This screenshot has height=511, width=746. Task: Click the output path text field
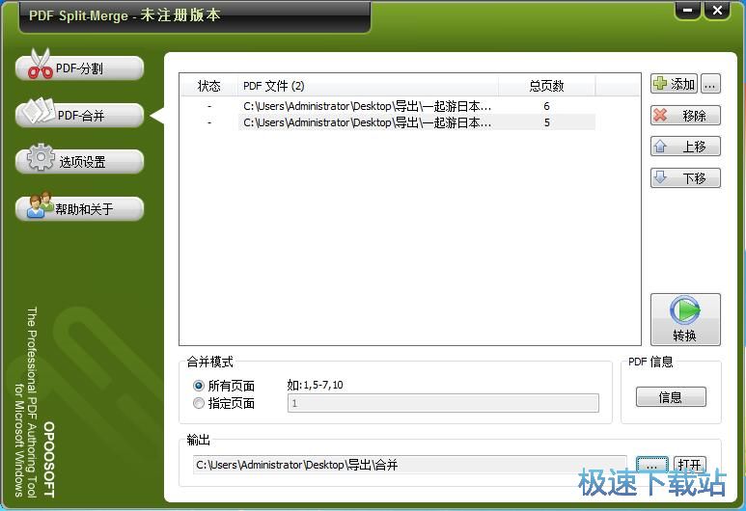[409, 465]
